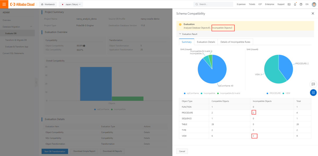The image size is (318, 156).
Task: Click the 88.89% Object Compatibility value
Action: [79, 46]
